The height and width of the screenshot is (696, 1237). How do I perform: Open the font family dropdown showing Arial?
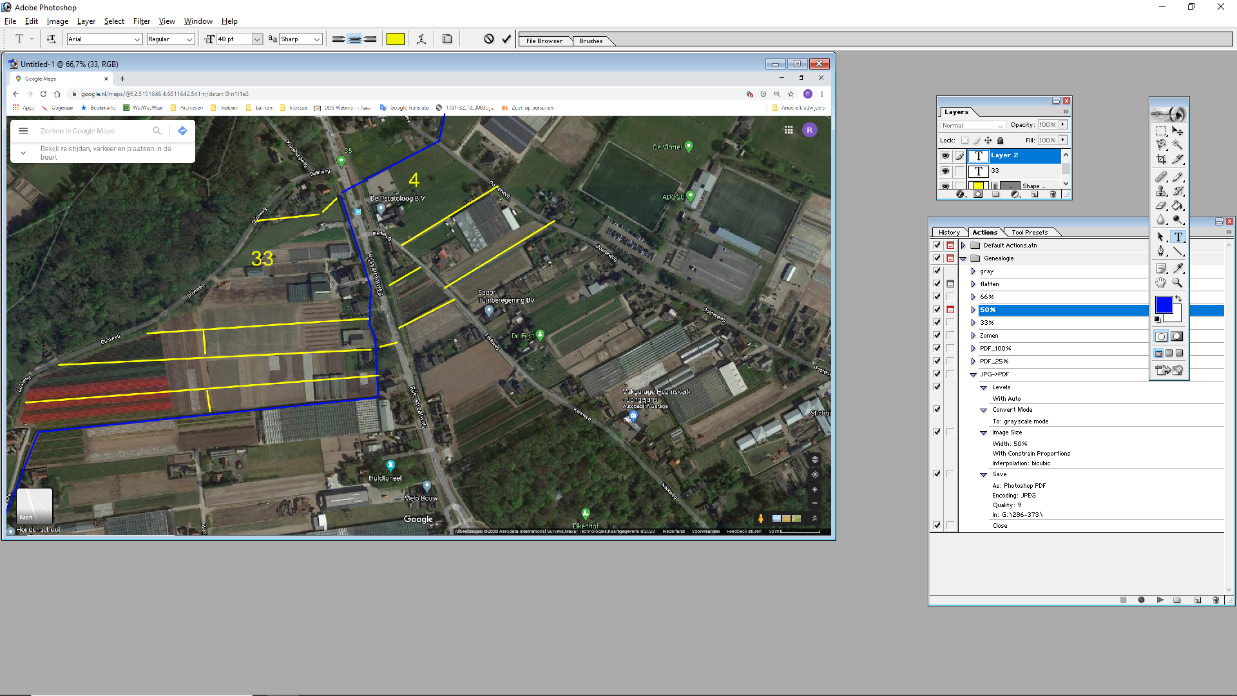(x=137, y=39)
